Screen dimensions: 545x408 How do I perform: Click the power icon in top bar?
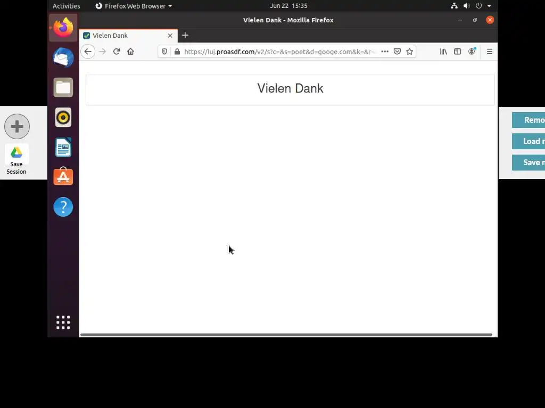coord(478,5)
